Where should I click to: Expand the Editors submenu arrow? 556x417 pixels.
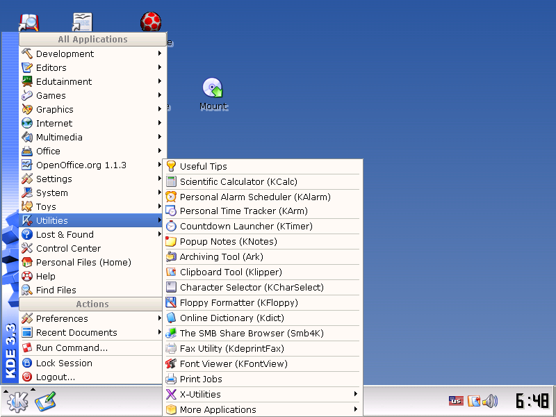[x=160, y=67]
